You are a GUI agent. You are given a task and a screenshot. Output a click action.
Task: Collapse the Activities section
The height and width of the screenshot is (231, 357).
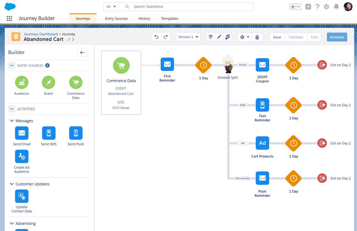(12, 109)
